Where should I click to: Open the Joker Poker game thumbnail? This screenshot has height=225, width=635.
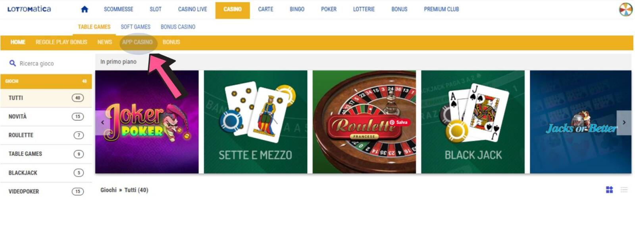pyautogui.click(x=147, y=122)
